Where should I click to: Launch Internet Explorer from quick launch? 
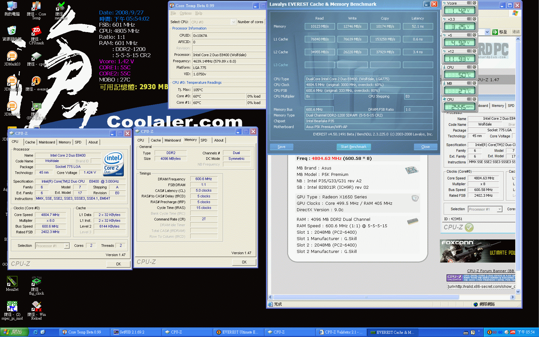35,332
